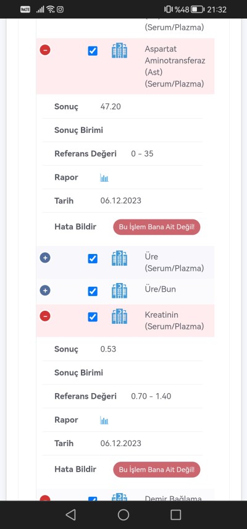The width and height of the screenshot is (247, 529).
Task: Collapse the Kreatinin result details
Action: pyautogui.click(x=45, y=316)
